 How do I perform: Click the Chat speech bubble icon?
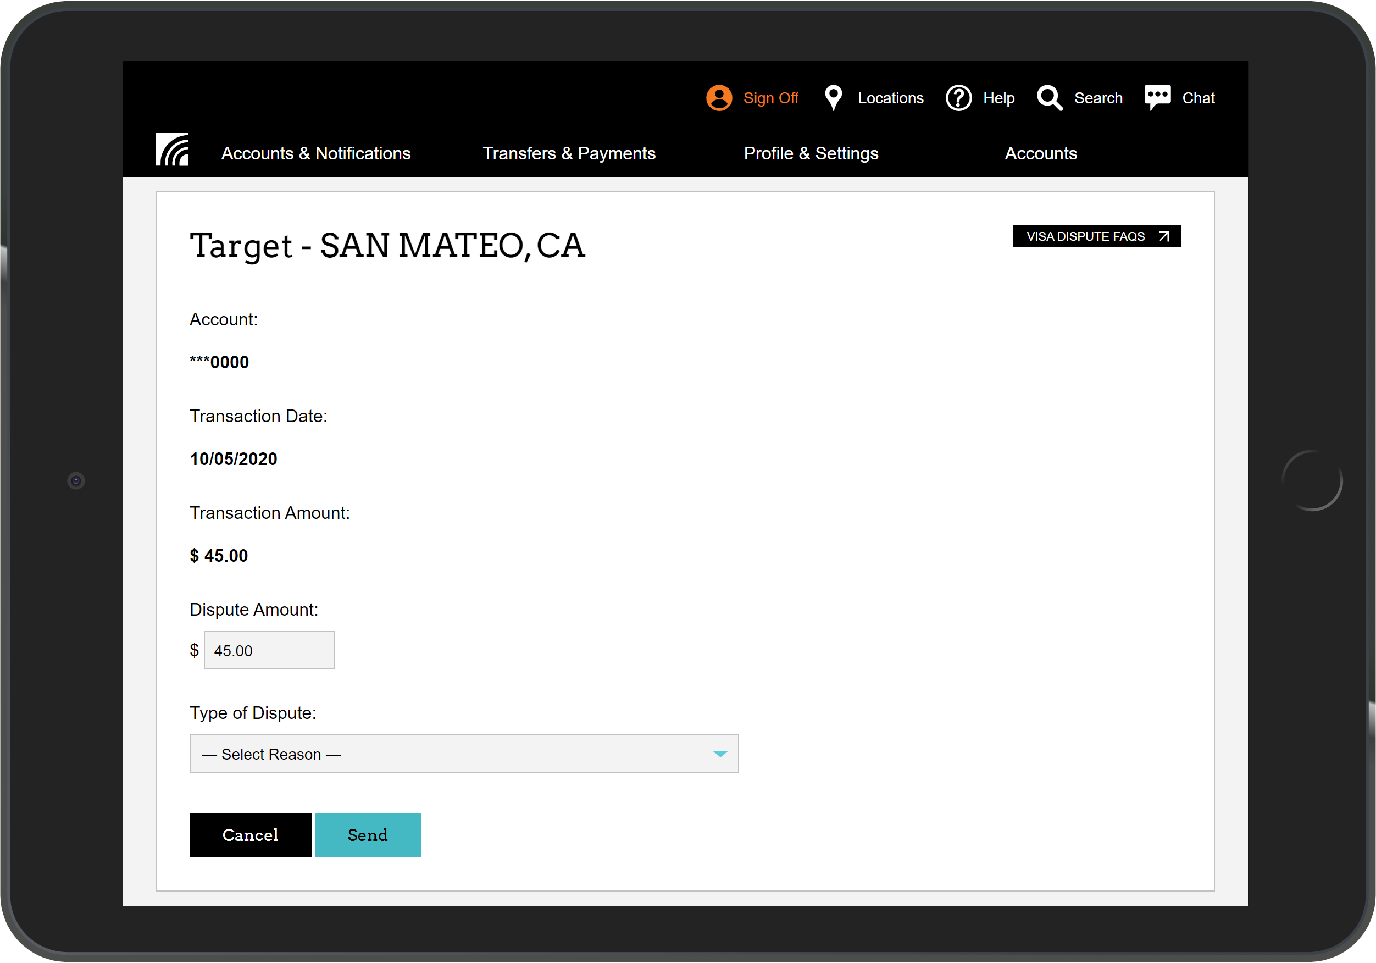(1157, 98)
